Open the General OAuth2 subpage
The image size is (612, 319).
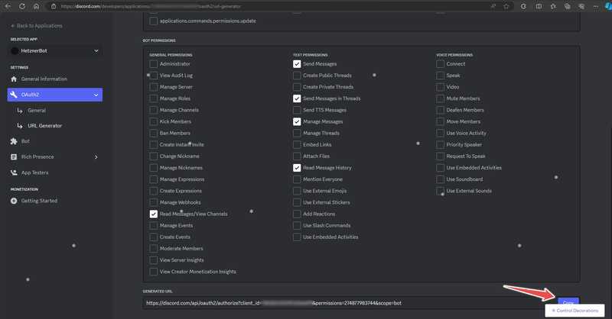coord(37,111)
